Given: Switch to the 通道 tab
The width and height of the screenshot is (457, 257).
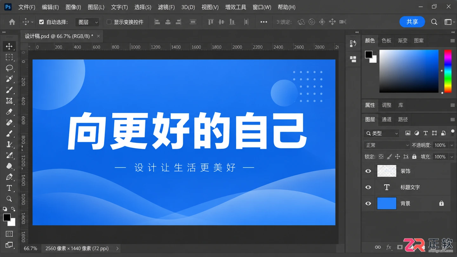Looking at the screenshot, I should [x=387, y=119].
